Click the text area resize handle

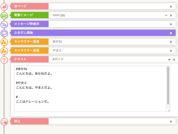click(169, 110)
